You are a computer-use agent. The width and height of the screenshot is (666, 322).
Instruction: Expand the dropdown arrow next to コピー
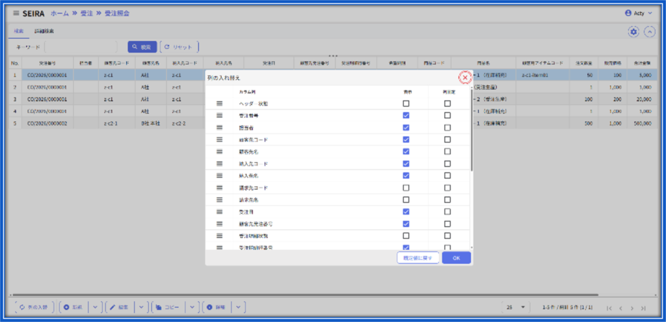pos(192,307)
